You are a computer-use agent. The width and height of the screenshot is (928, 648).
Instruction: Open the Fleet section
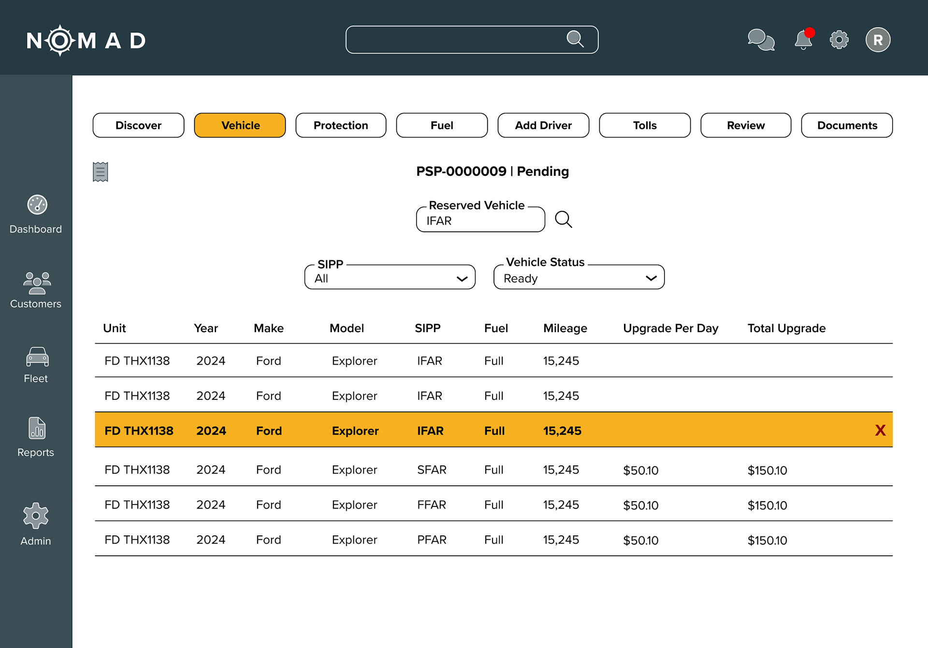[36, 365]
